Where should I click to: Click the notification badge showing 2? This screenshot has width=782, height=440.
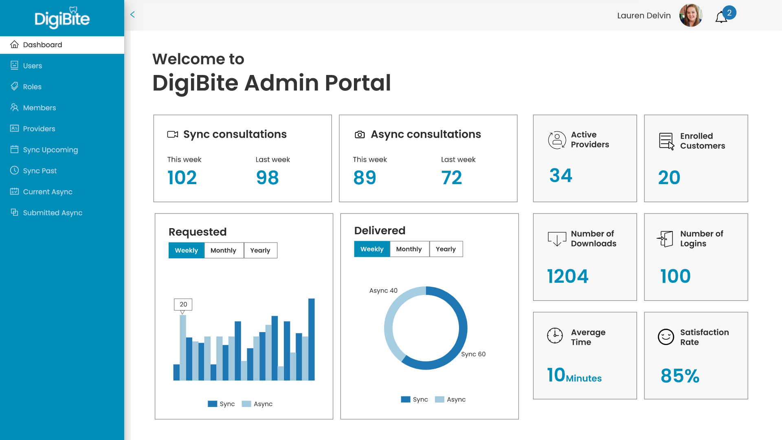click(x=729, y=13)
